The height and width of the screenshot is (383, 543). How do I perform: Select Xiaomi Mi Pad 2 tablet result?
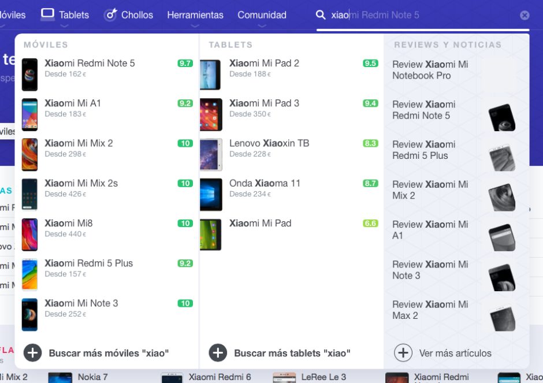pyautogui.click(x=290, y=75)
